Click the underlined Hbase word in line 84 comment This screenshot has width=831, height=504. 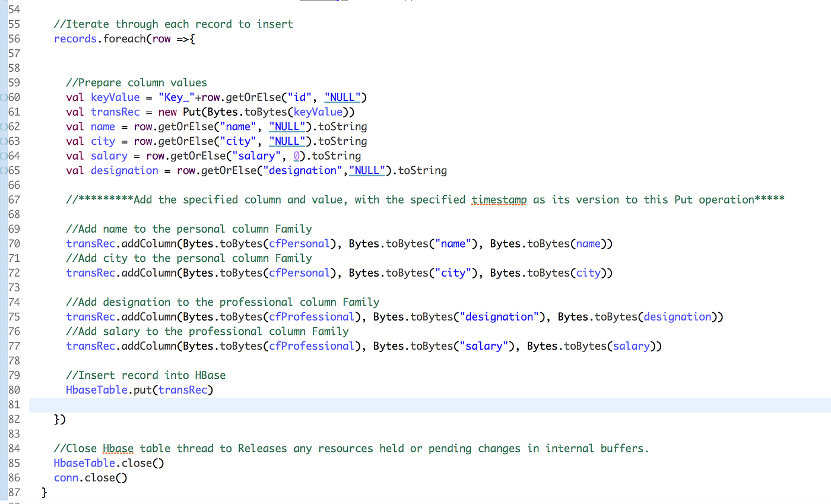(x=118, y=448)
